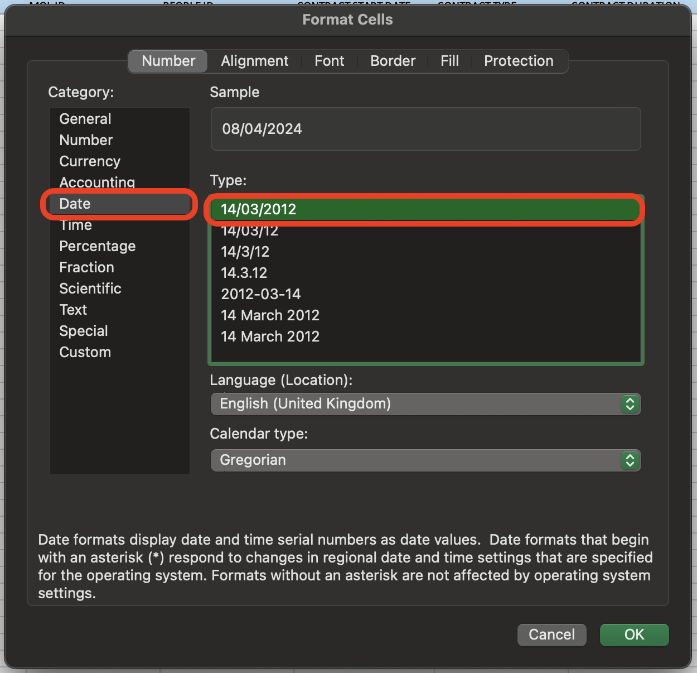Expand the Gregorian calendar type dropdown
This screenshot has height=673, width=697.
point(425,460)
